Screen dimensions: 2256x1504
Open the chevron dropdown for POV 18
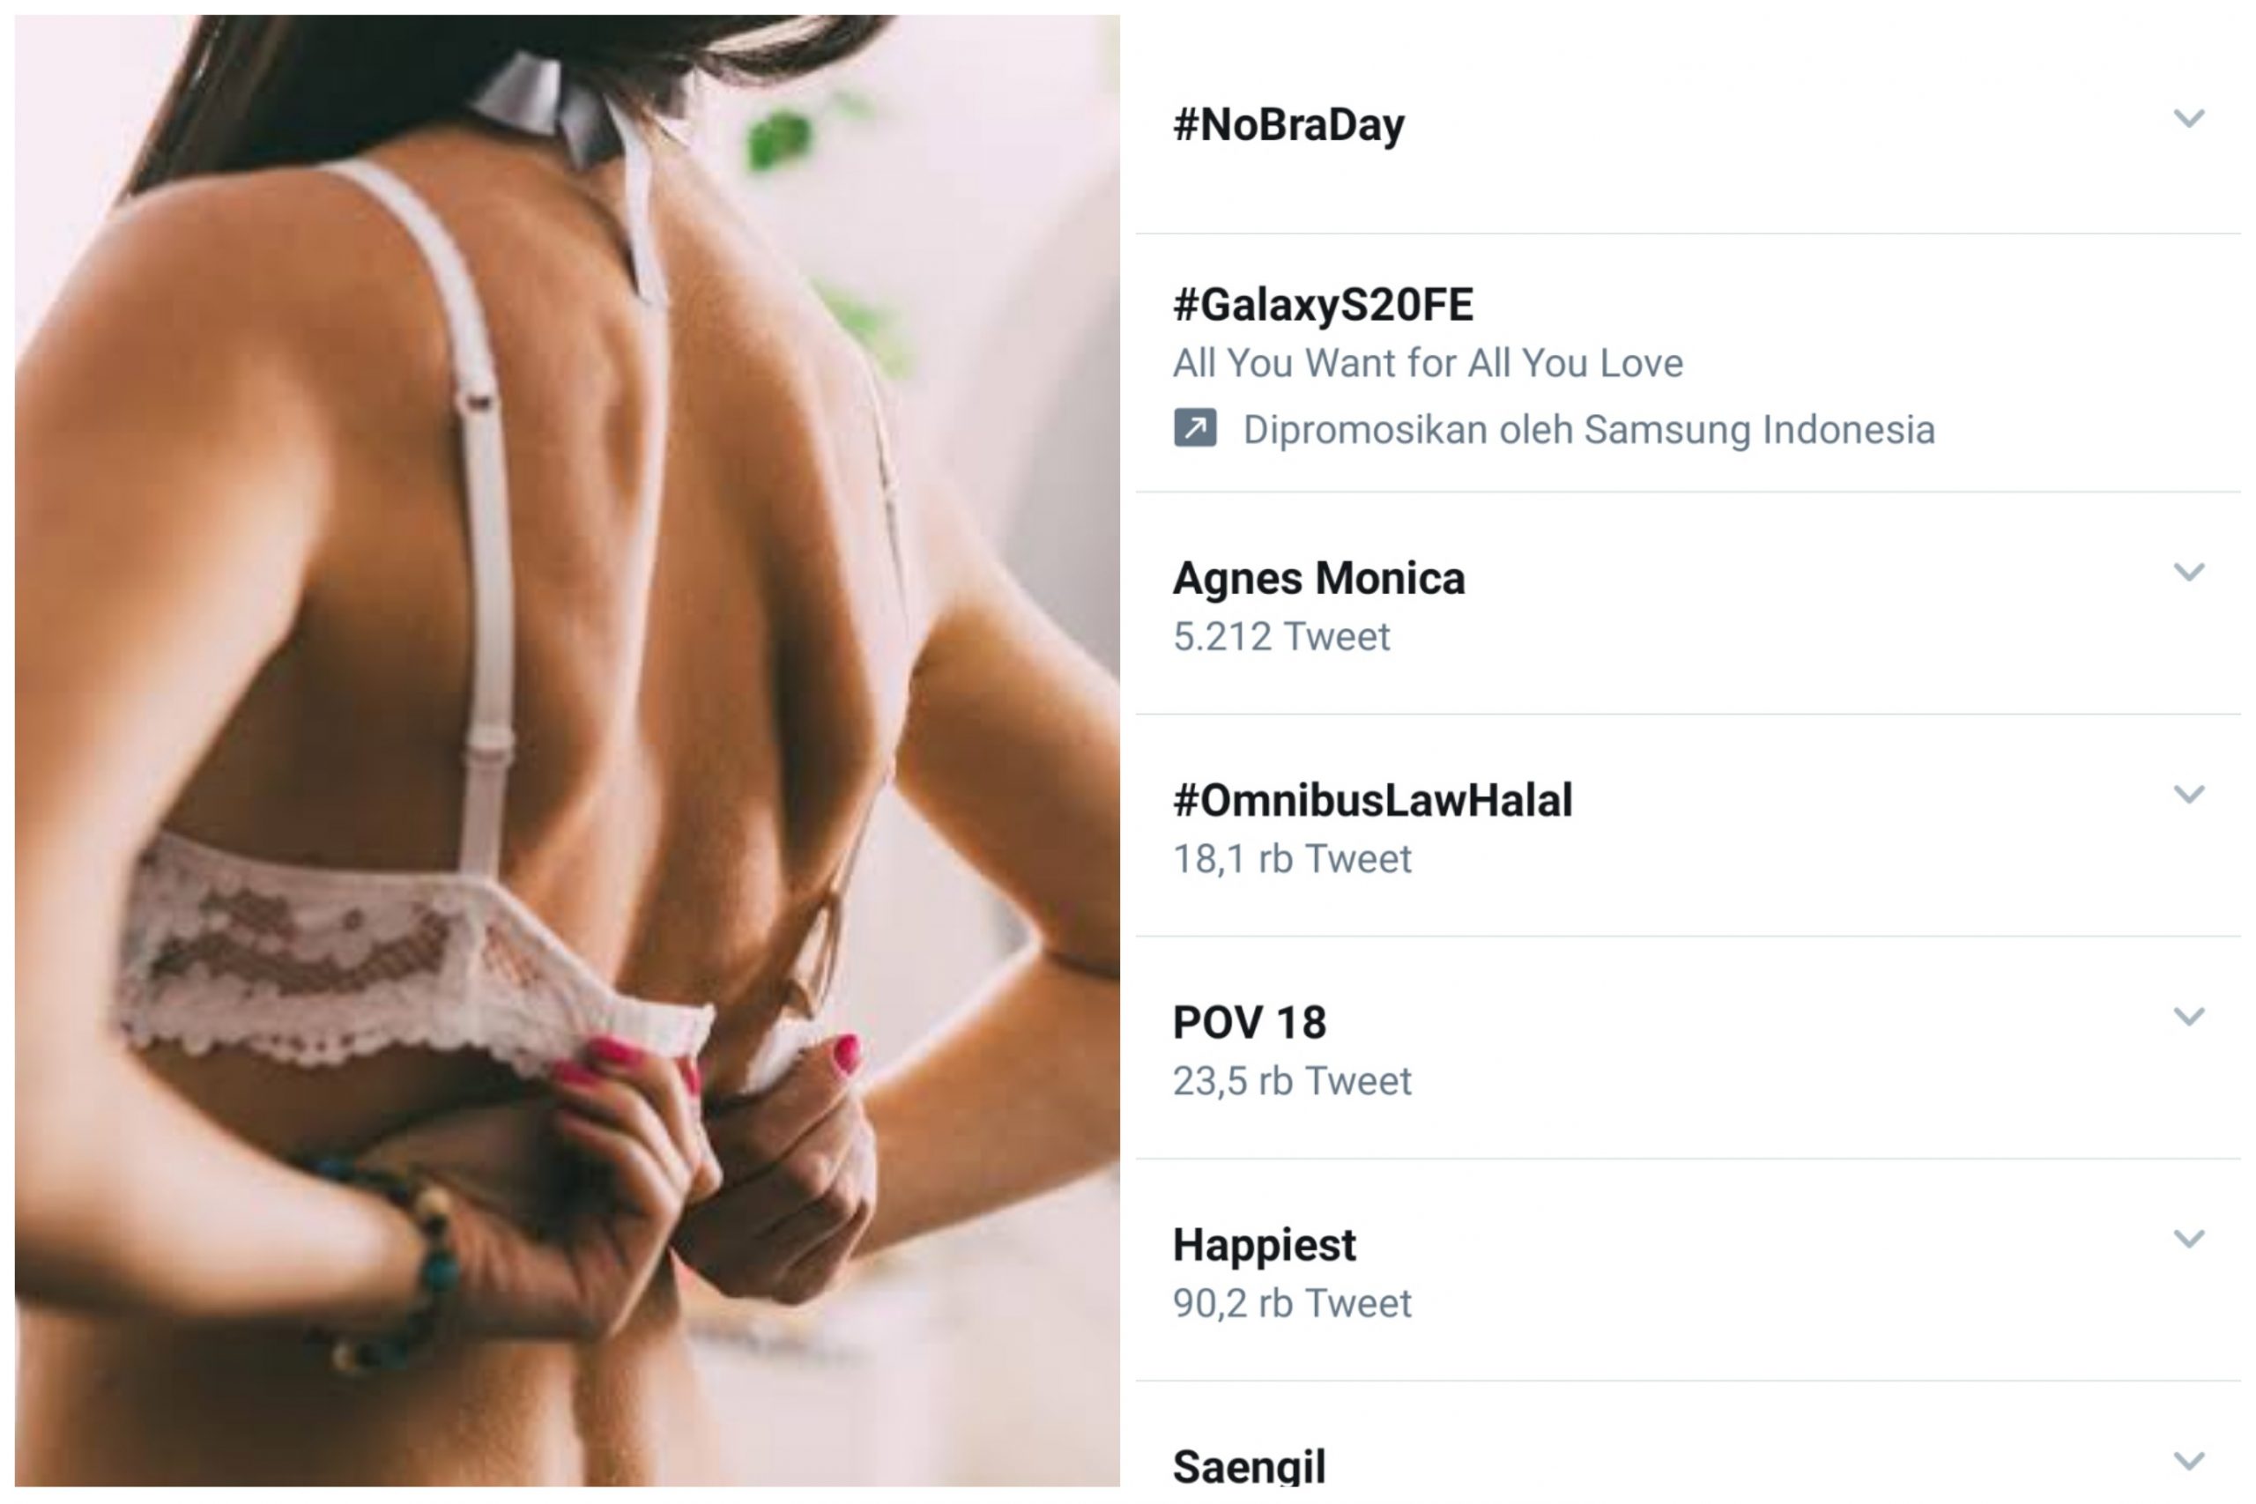pyautogui.click(x=2188, y=1017)
